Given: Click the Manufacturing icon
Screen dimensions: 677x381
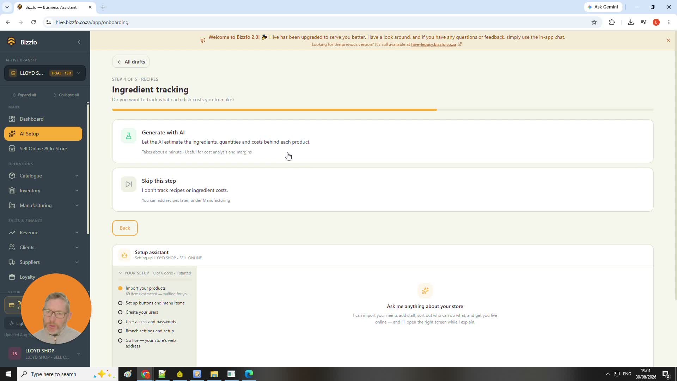Looking at the screenshot, I should 12,205.
